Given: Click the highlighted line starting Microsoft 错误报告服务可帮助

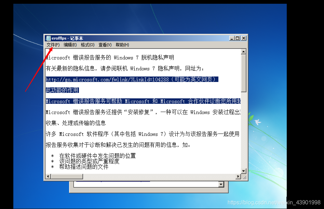Looking at the screenshot, I should 143,101.
